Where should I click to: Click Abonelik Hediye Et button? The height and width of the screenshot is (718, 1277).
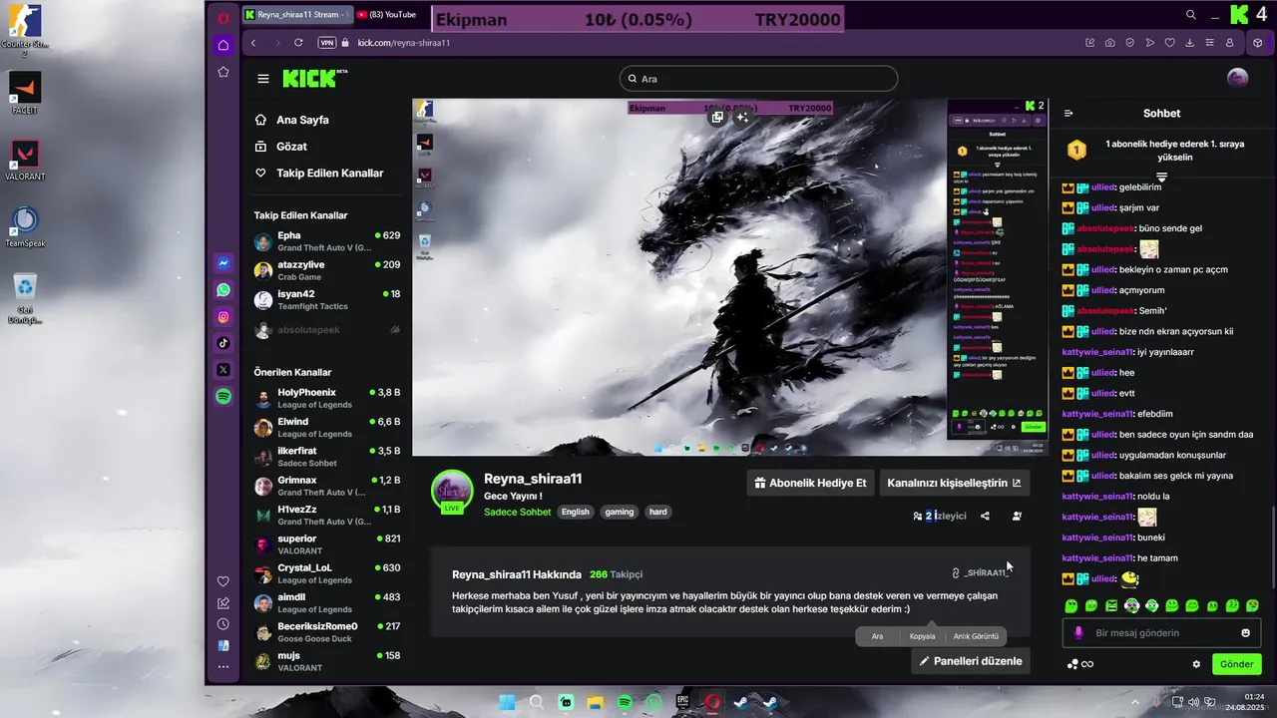coord(810,483)
